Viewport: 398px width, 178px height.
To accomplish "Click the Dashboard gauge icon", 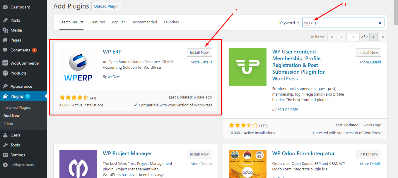I will (x=5, y=7).
